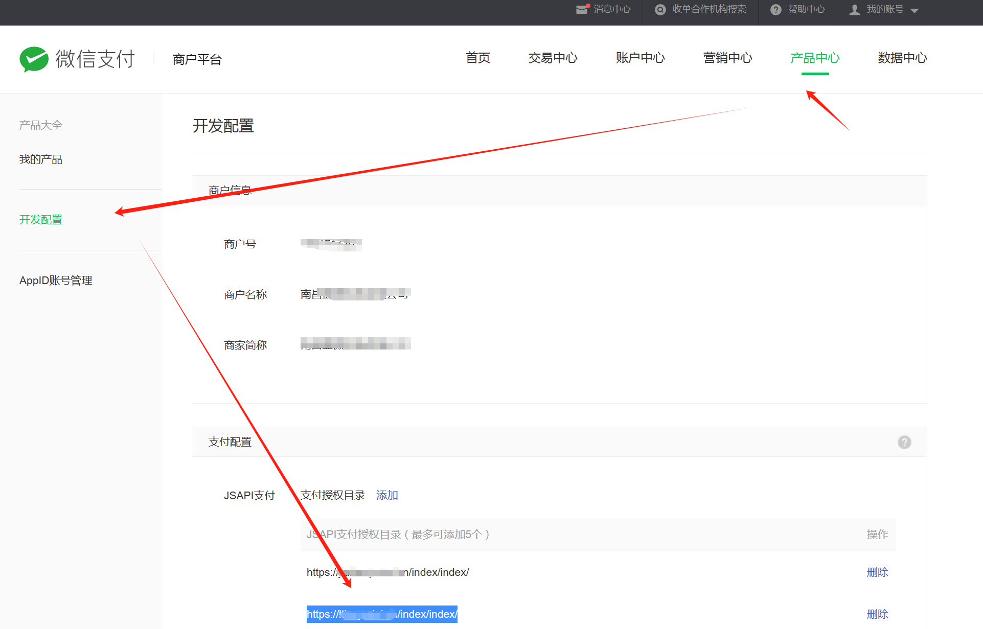
Task: Click 添加 link next to 支付授权目录
Action: 387,495
